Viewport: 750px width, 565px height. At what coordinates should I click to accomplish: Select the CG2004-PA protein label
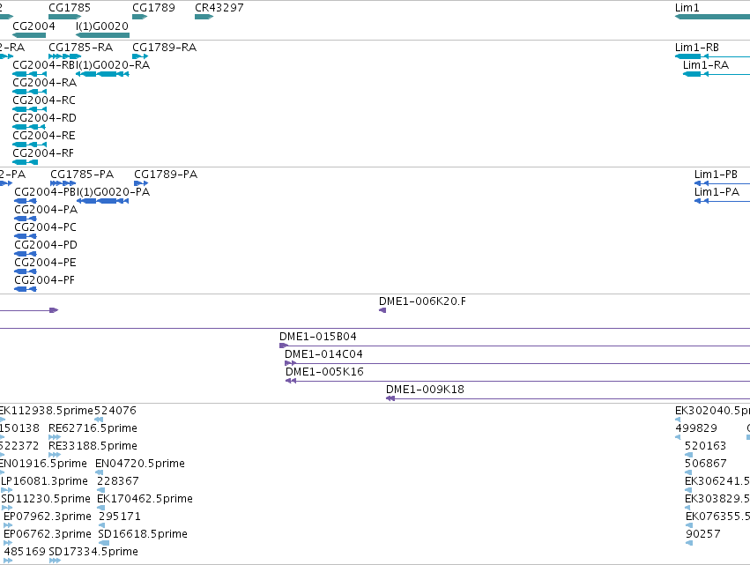pyautogui.click(x=46, y=210)
